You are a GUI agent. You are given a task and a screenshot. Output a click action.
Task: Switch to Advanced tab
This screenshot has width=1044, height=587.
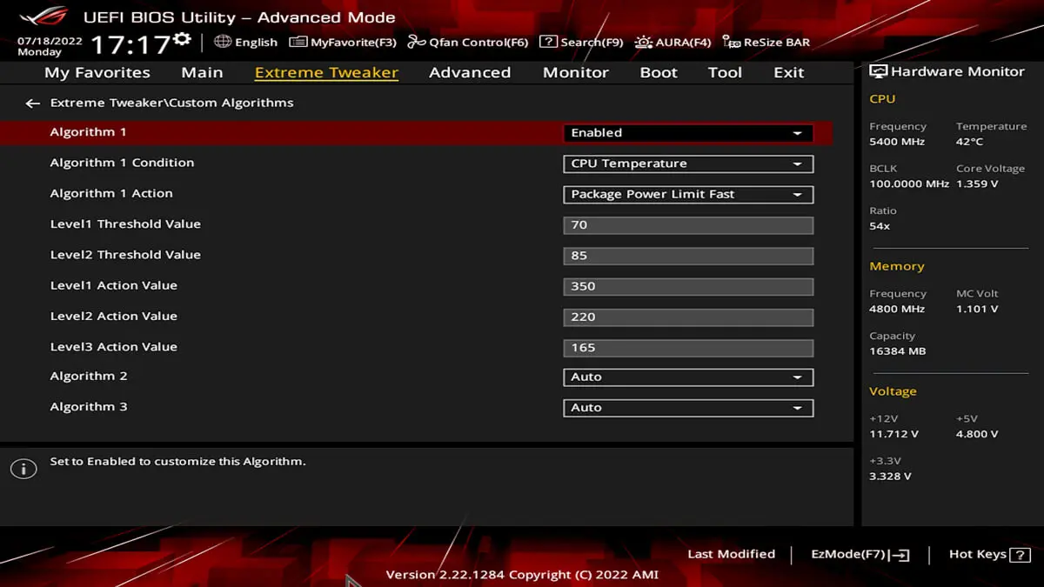pos(470,73)
